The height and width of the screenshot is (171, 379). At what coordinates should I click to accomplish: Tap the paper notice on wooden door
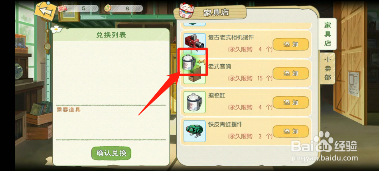(354, 84)
